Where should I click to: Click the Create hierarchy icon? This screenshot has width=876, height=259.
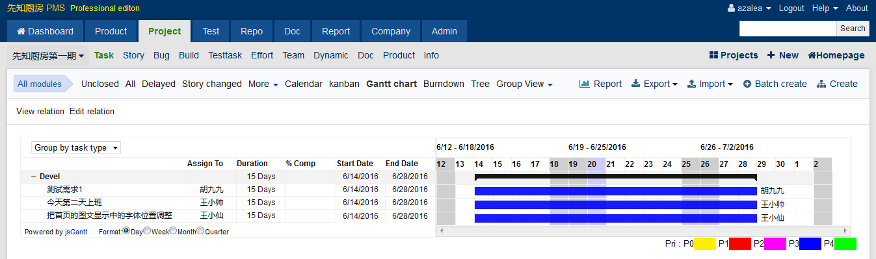click(821, 84)
